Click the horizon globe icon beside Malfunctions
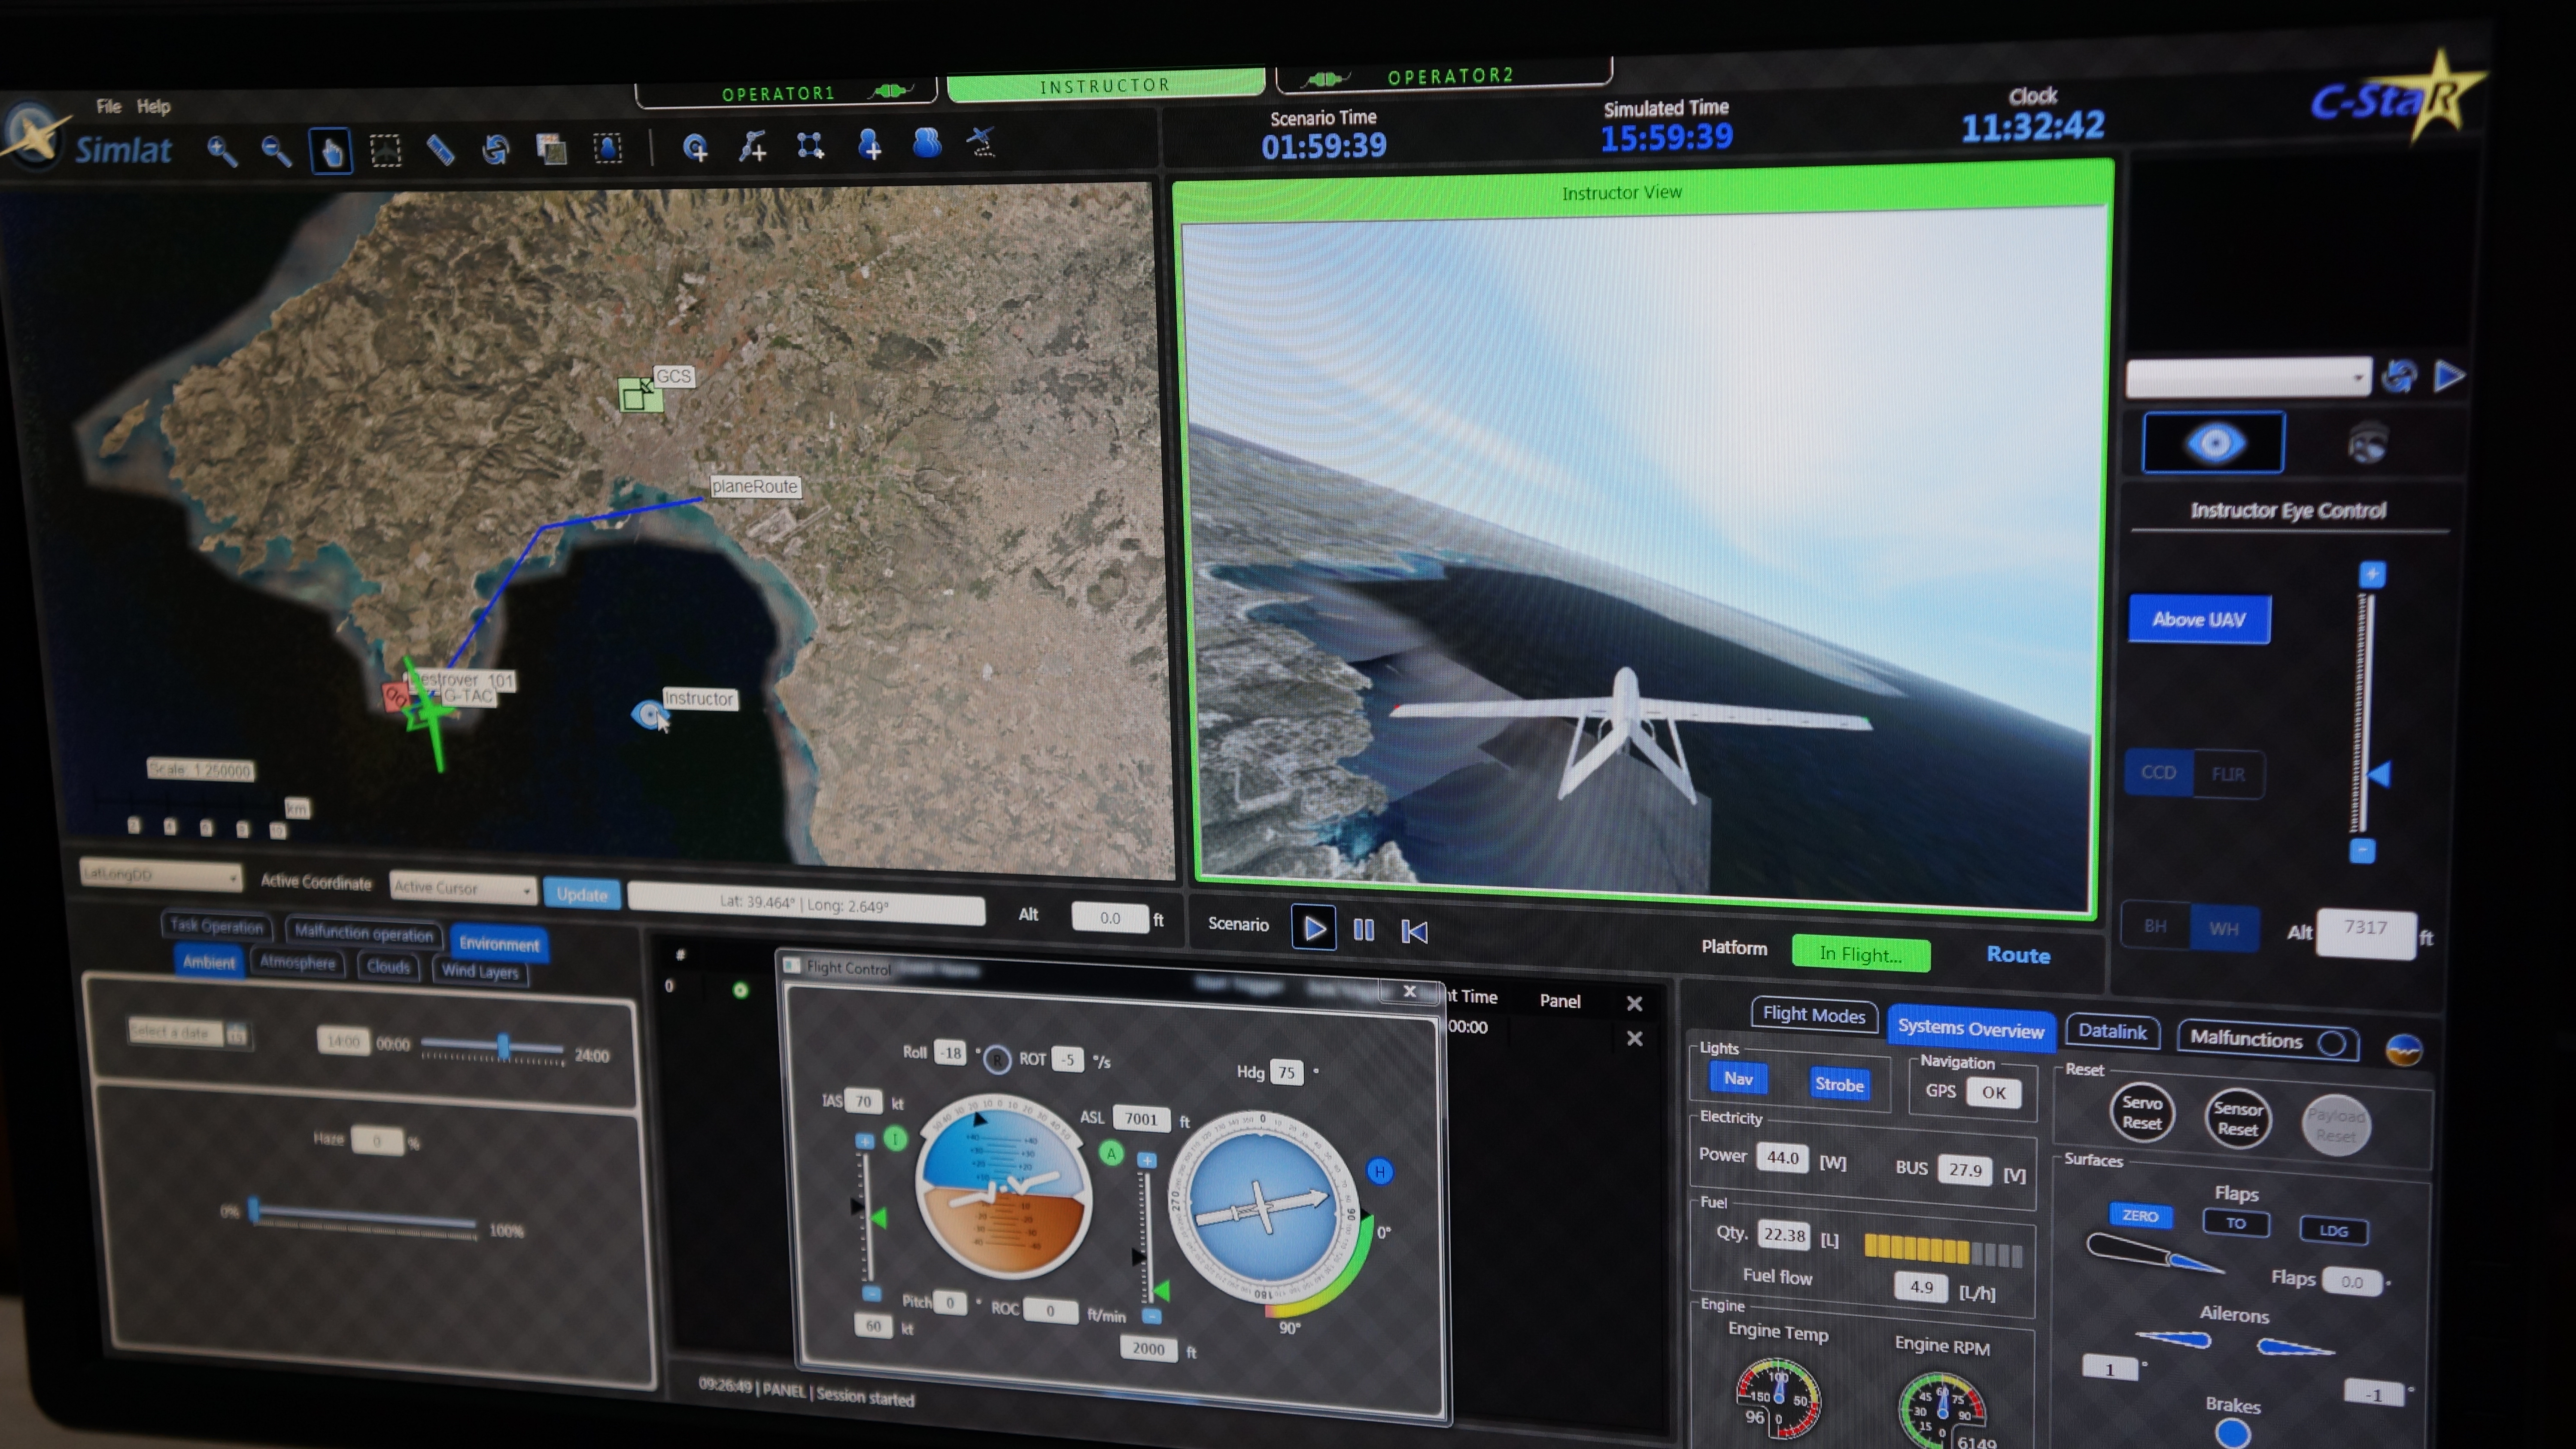The height and width of the screenshot is (1449, 2576). point(2403,1049)
